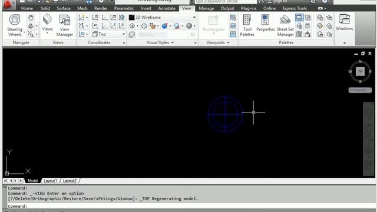The height and width of the screenshot is (212, 377).
Task: Click the opacity cube icon
Action: pyautogui.click(x=132, y=34)
